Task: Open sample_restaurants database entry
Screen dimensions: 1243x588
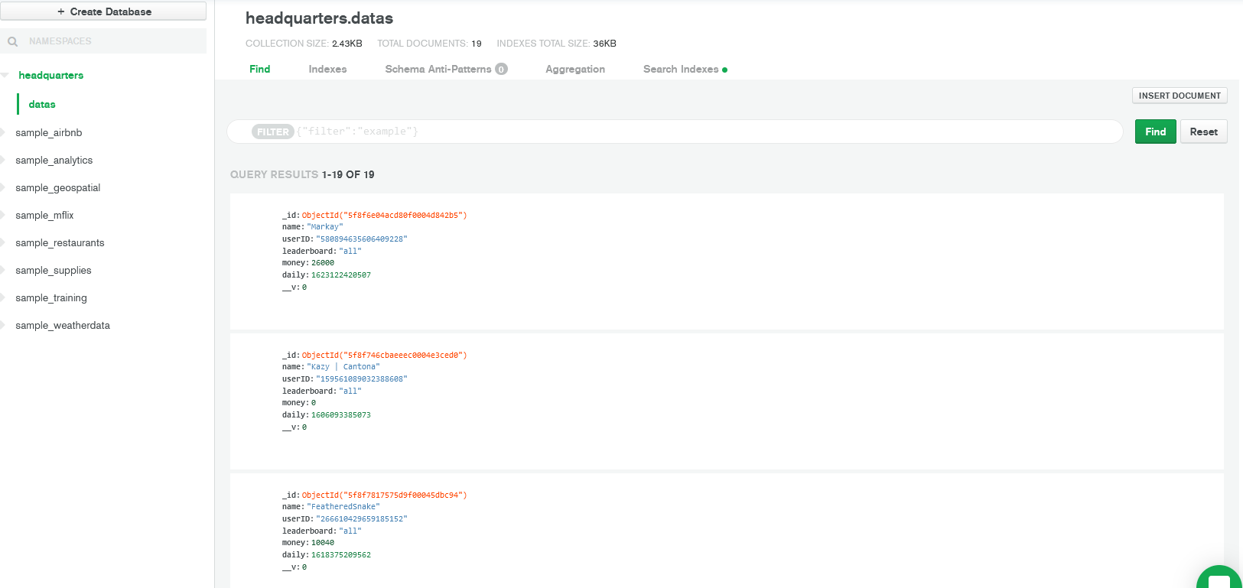Action: (x=60, y=242)
